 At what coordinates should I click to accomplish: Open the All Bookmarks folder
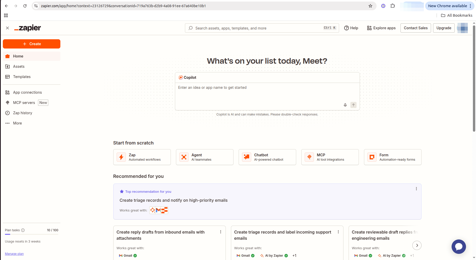[x=457, y=15]
